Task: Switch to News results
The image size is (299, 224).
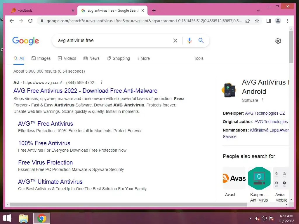Action: coord(91,58)
